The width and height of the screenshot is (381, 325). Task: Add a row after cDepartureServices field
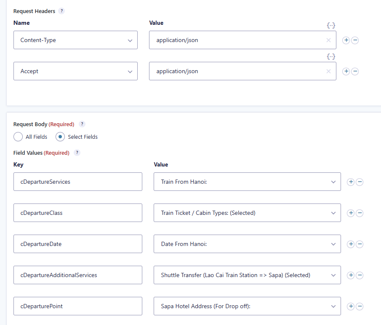(350, 182)
